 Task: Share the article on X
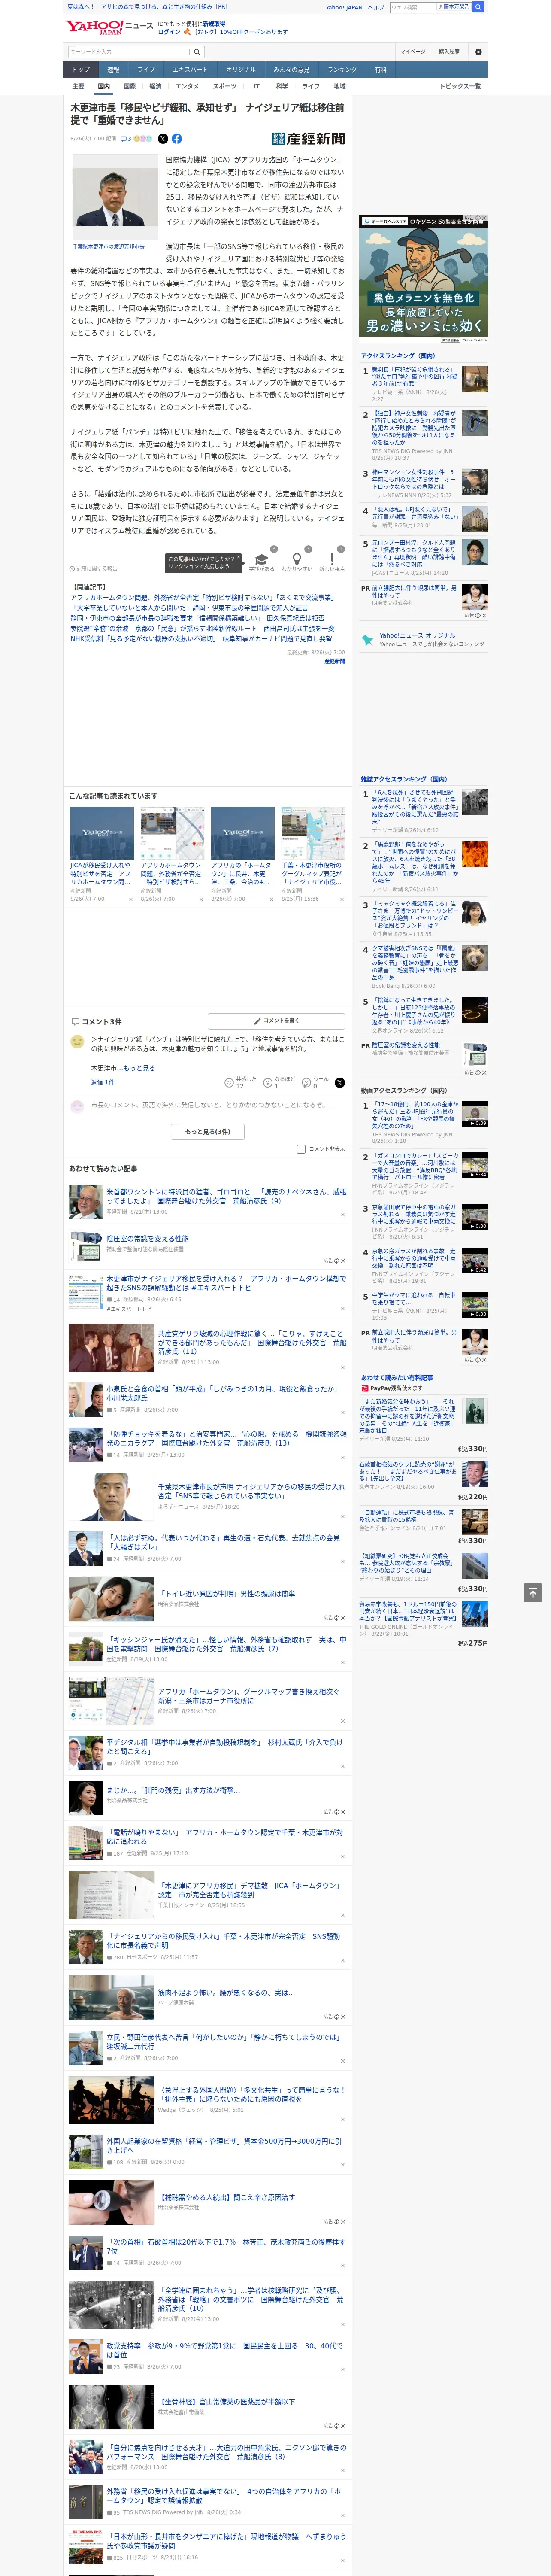(x=163, y=139)
